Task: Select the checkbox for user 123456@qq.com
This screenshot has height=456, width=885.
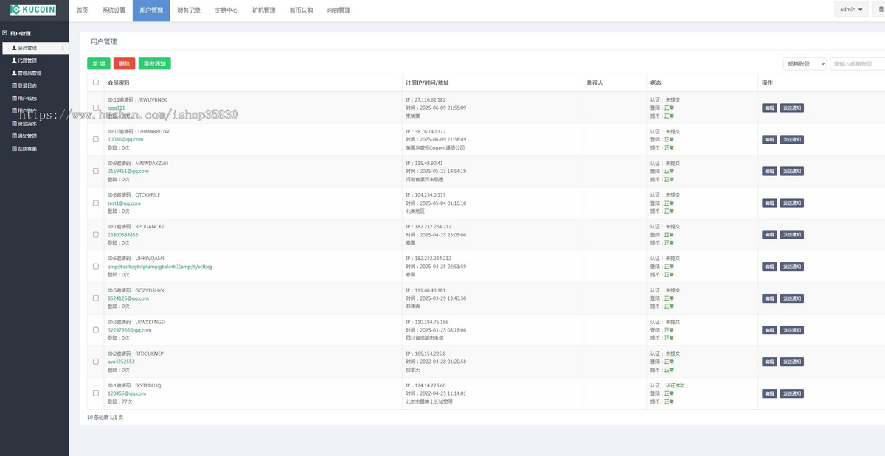Action: [x=95, y=393]
